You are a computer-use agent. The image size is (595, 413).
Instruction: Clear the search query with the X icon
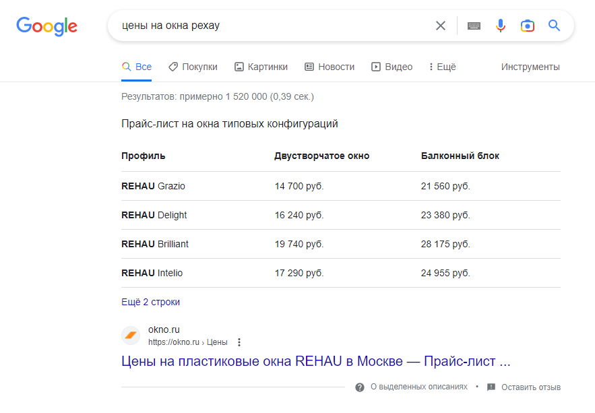(x=441, y=26)
